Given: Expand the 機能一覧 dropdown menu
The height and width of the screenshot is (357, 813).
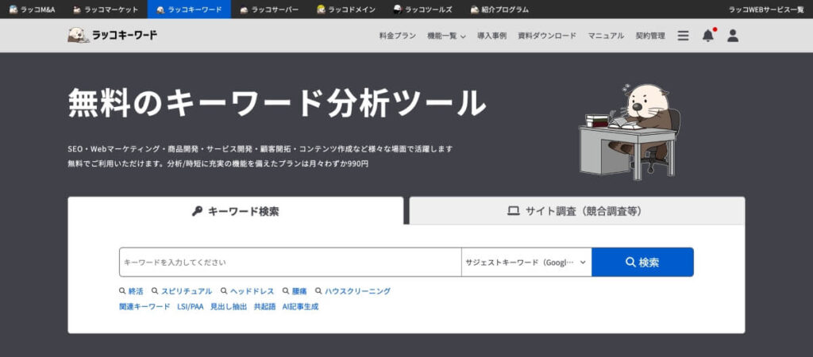Looking at the screenshot, I should [446, 36].
